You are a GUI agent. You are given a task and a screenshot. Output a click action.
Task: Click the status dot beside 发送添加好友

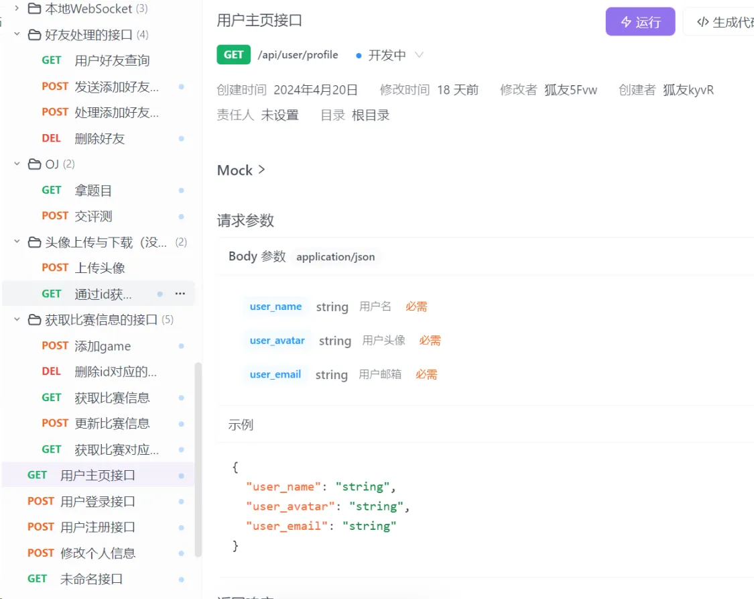click(181, 87)
